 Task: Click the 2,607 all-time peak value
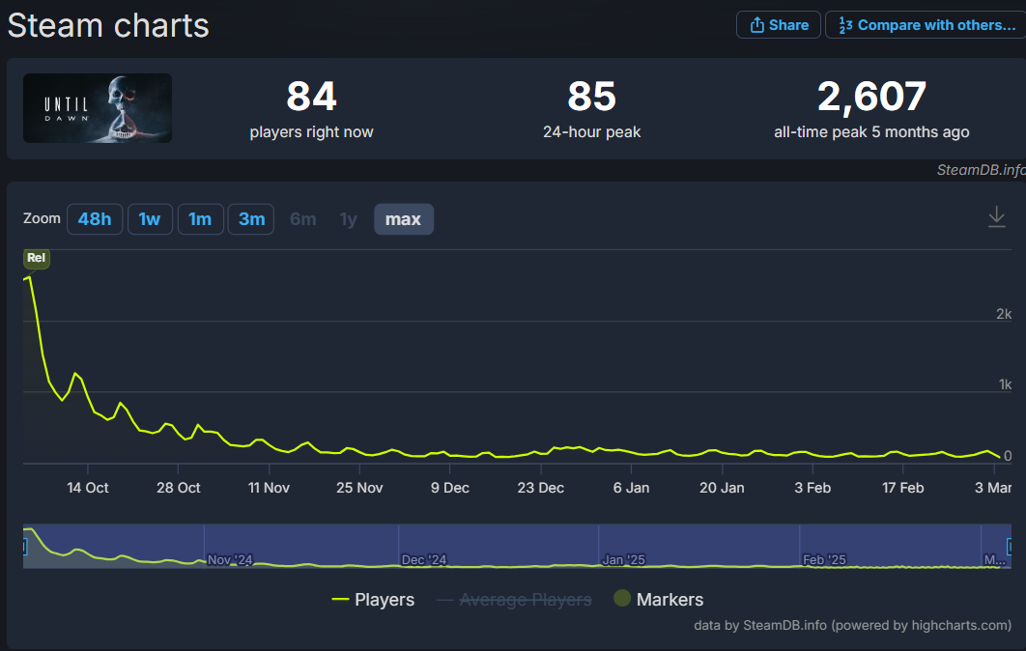(x=871, y=97)
